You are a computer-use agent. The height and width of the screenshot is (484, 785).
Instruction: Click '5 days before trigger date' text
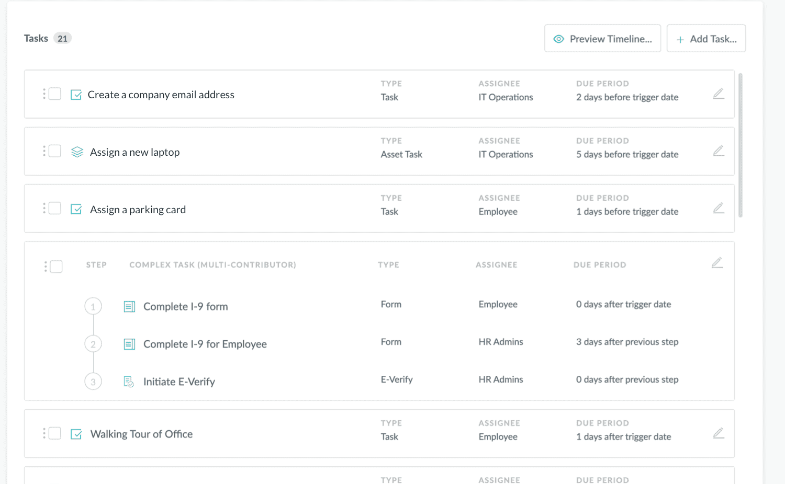627,155
